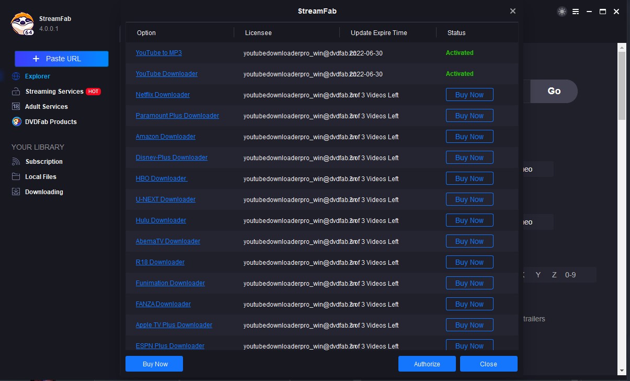Click the Paramount Plus Downloader link
The width and height of the screenshot is (630, 381).
(177, 116)
